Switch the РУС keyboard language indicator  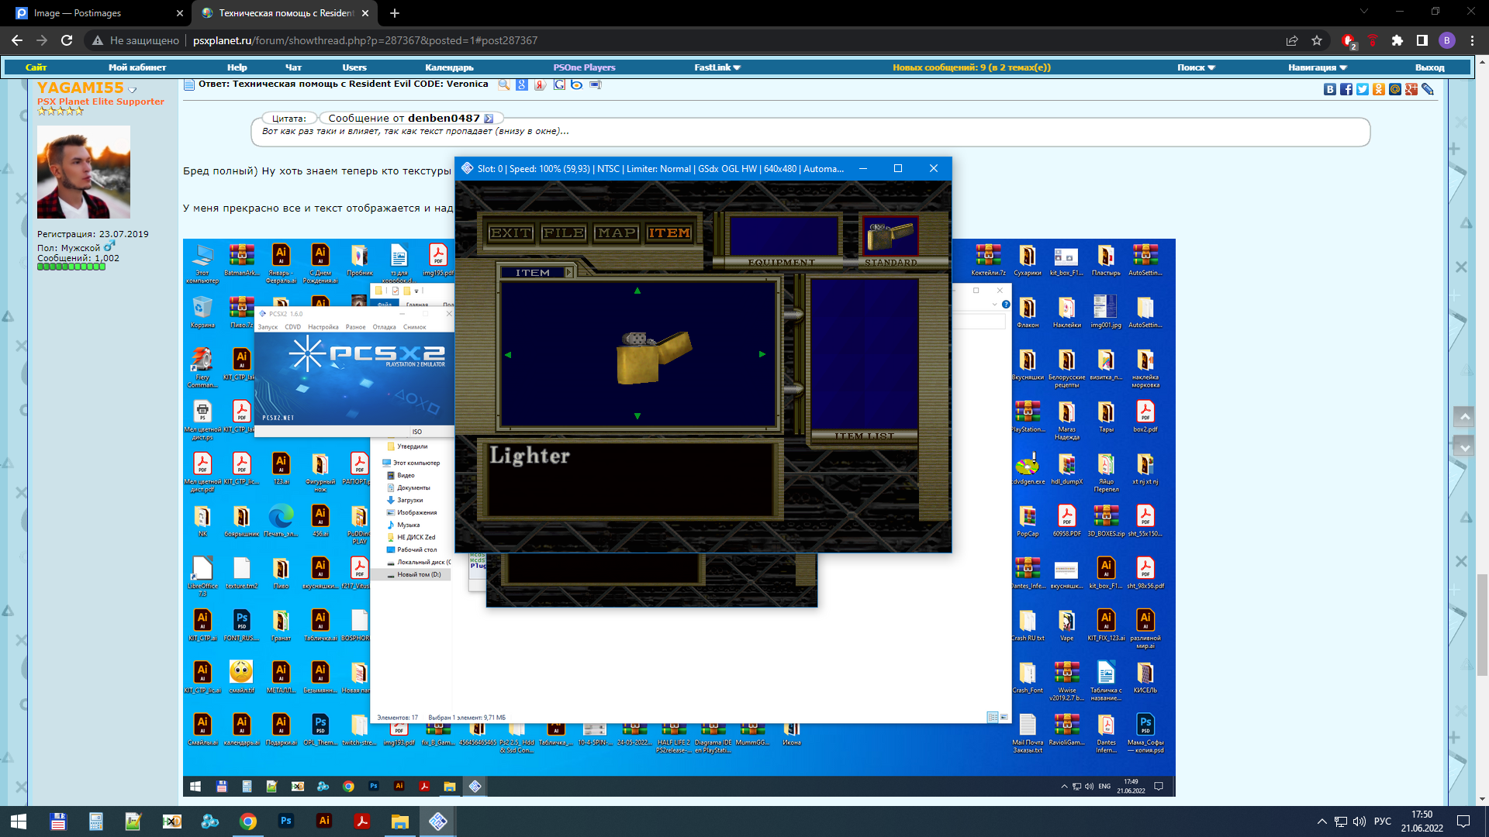click(1383, 821)
